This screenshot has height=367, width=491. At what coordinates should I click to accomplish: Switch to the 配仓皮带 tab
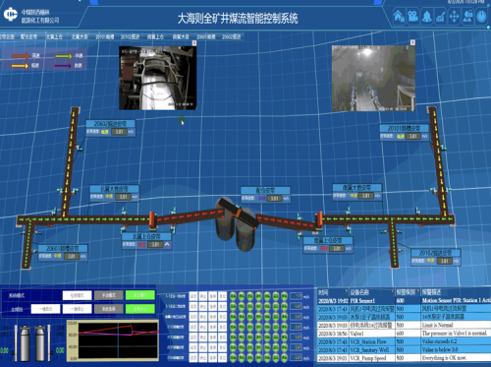click(28, 36)
